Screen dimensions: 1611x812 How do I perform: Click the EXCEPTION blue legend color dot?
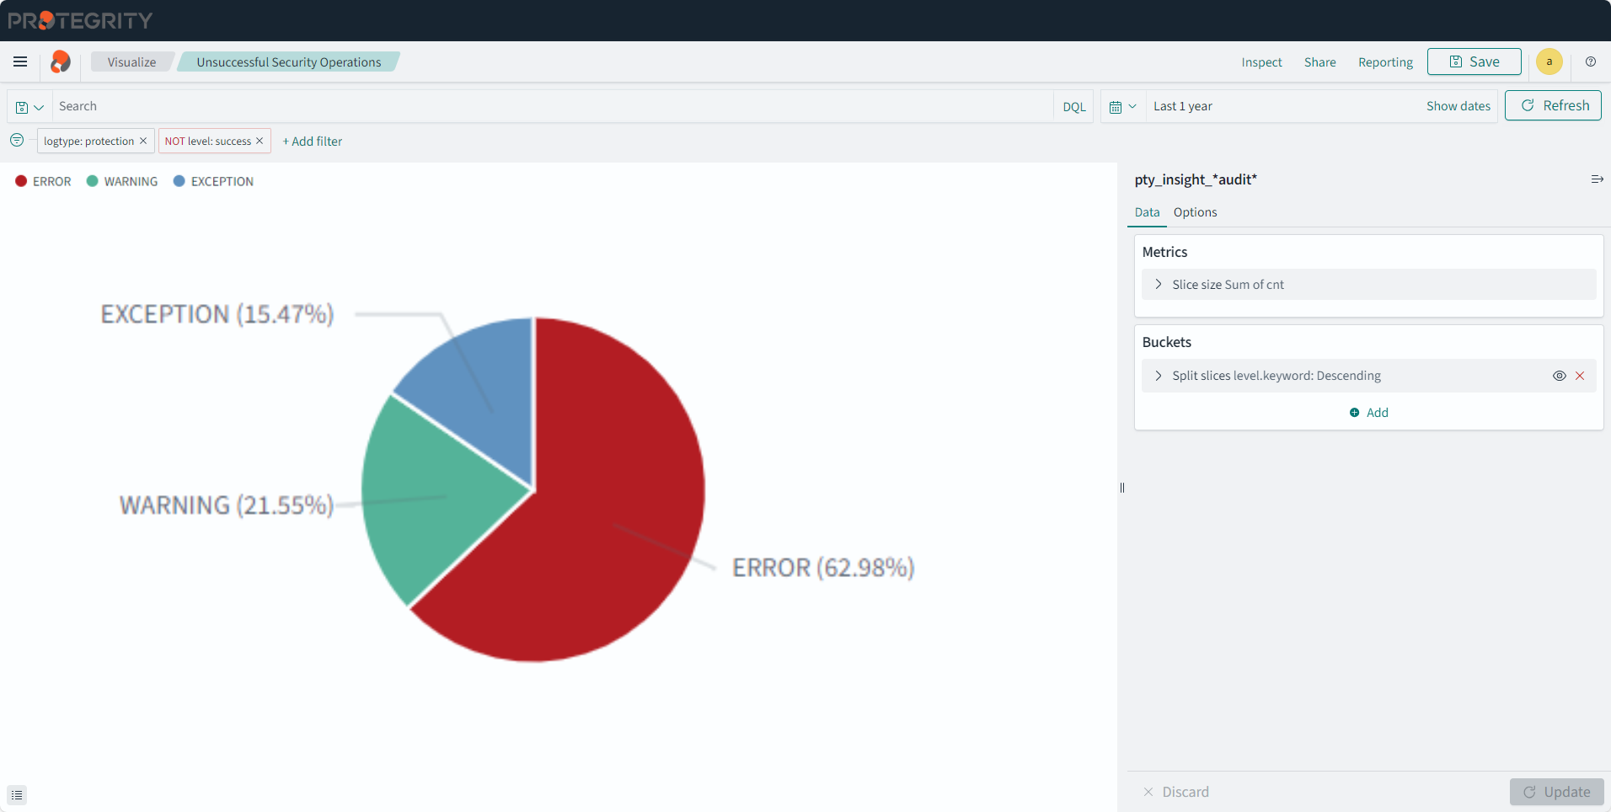pos(179,181)
